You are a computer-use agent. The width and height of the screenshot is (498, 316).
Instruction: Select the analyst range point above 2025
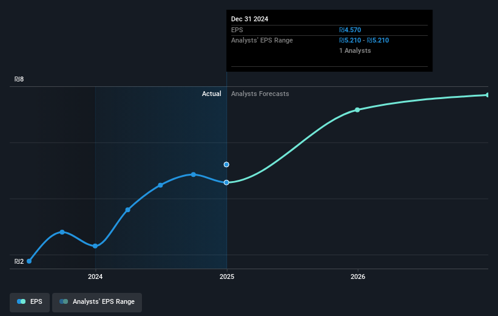(x=226, y=165)
